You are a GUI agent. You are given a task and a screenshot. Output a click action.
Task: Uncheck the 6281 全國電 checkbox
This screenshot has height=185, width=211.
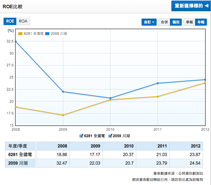pyautogui.click(x=82, y=136)
